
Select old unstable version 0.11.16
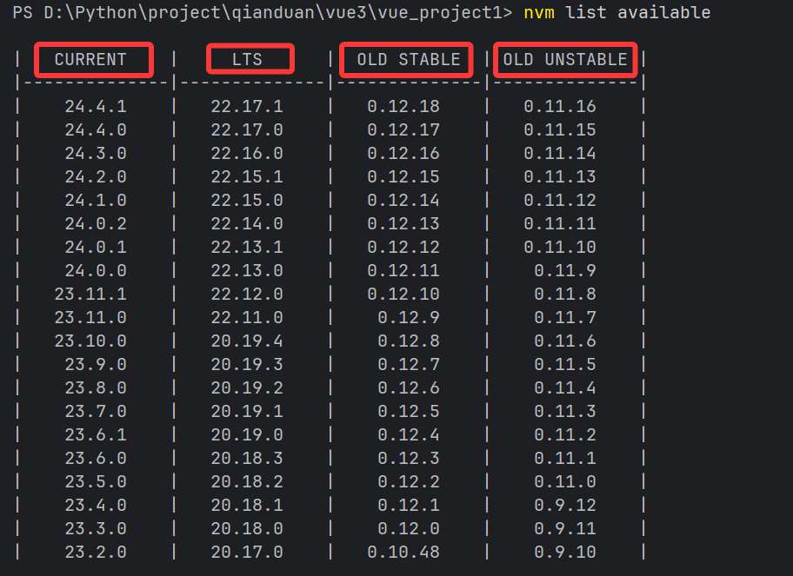[560, 106]
